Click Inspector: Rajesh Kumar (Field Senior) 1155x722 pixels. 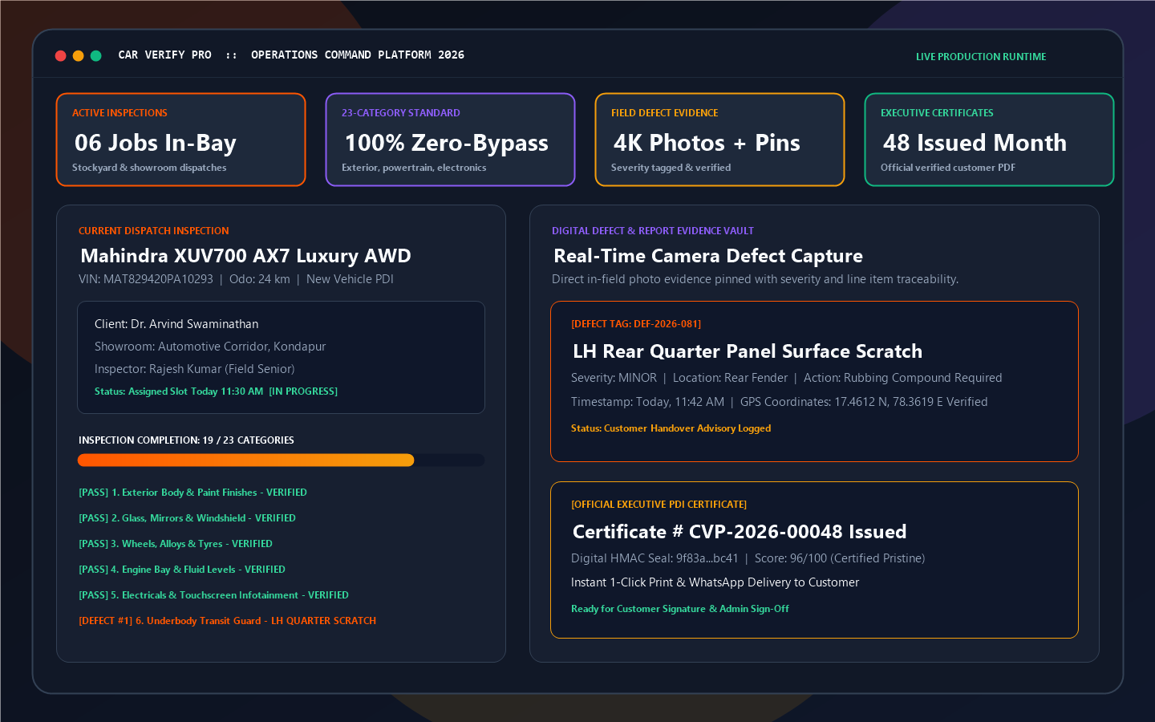tap(194, 369)
